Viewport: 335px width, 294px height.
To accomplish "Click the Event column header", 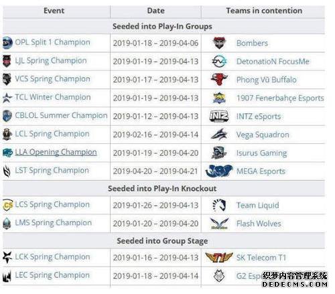I will point(54,11).
